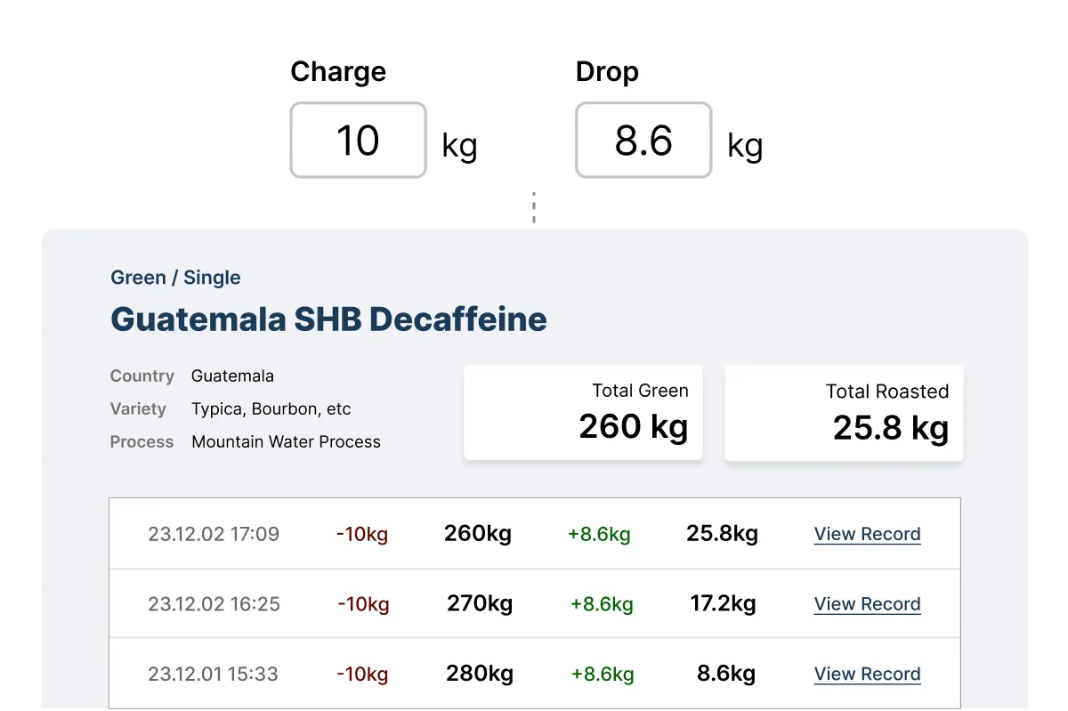Click the Country value Guatemala
Viewport: 1068px width, 711px height.
click(x=232, y=376)
